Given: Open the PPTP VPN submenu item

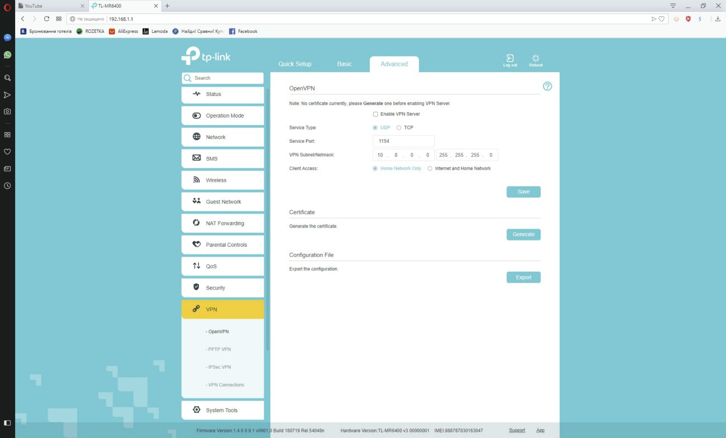Looking at the screenshot, I should coord(219,349).
